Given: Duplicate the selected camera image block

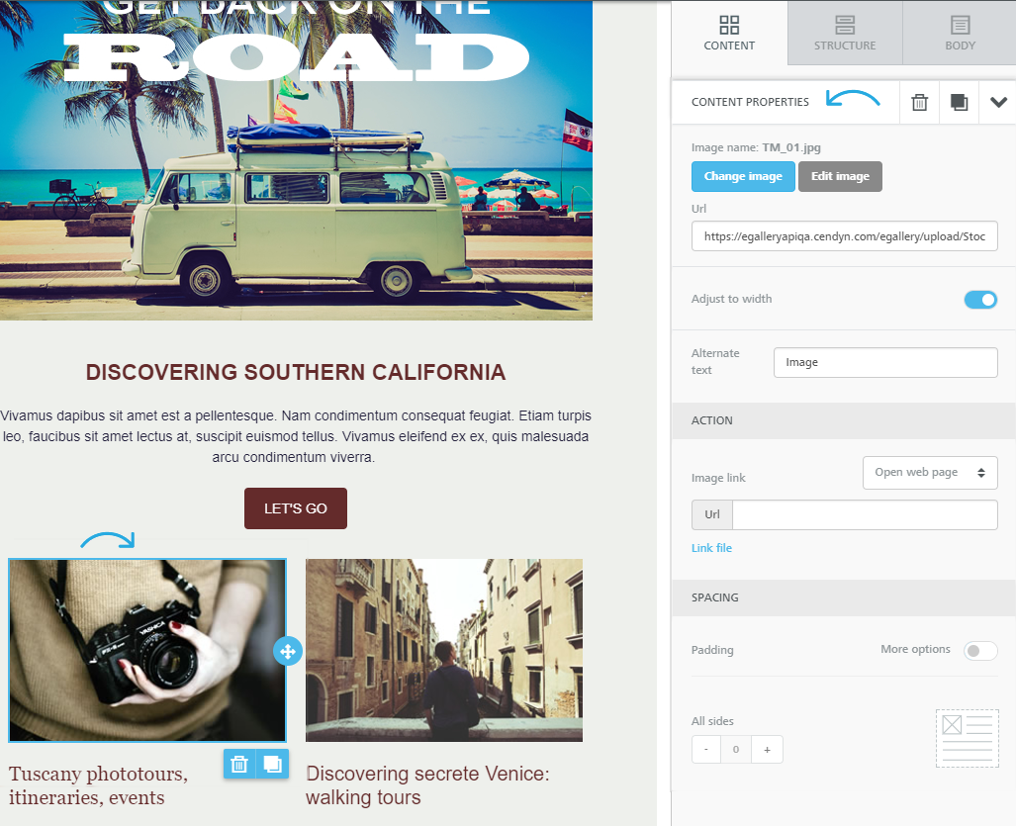Looking at the screenshot, I should 272,765.
